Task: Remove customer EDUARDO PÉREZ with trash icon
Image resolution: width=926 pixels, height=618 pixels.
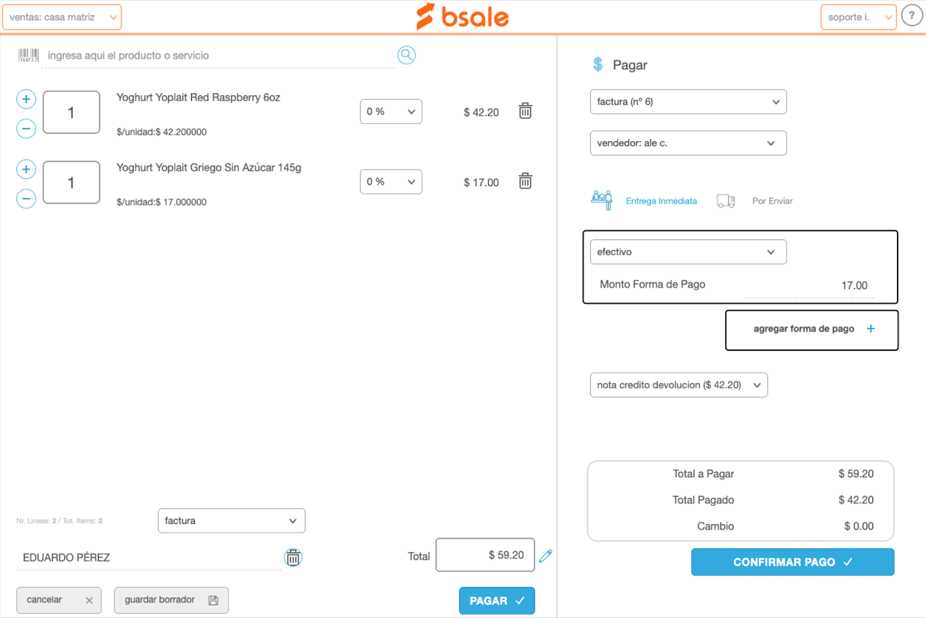Action: tap(293, 557)
